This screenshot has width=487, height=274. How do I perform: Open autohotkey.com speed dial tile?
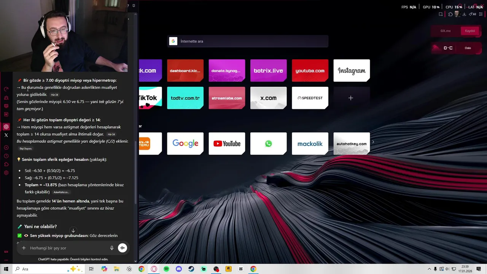(x=352, y=143)
